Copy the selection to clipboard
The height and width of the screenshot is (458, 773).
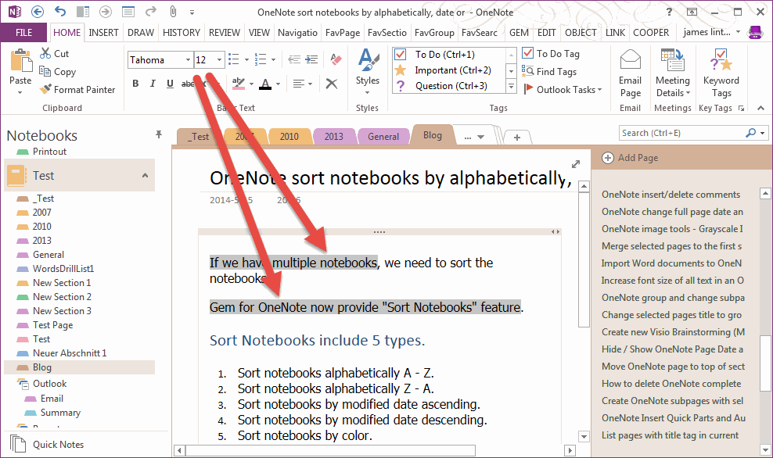point(58,71)
